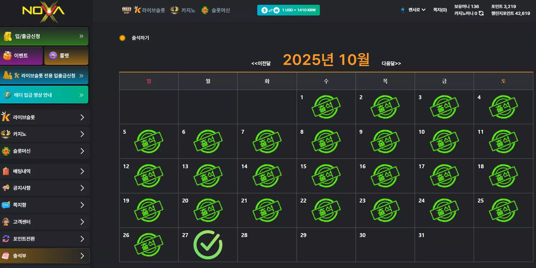Viewport: 536px width, 268px height.
Task: Check in attendance for October 27
Action: (208, 245)
